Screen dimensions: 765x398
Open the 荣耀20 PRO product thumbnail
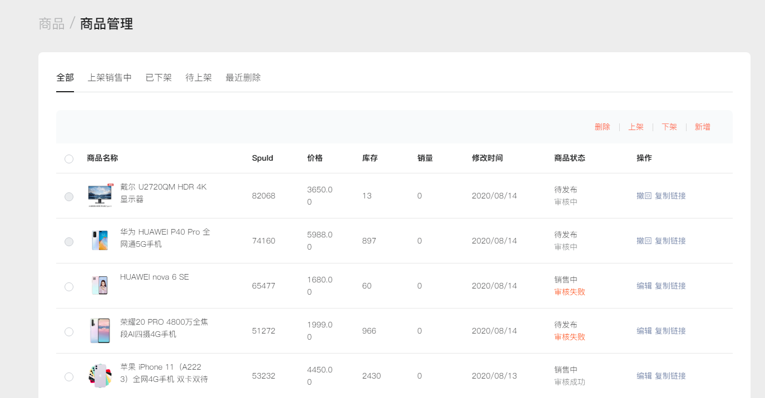point(100,331)
